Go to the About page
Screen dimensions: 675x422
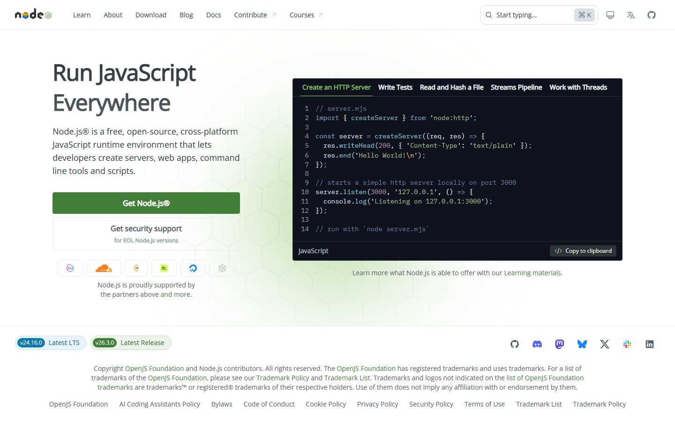click(x=113, y=15)
